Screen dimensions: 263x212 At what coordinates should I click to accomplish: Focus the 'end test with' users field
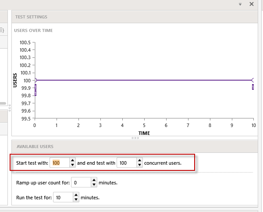click(x=126, y=163)
